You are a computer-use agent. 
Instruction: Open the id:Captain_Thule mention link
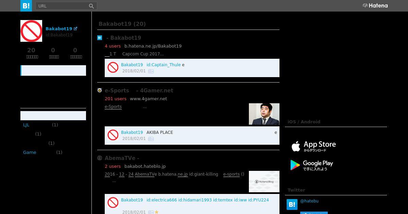(x=164, y=65)
